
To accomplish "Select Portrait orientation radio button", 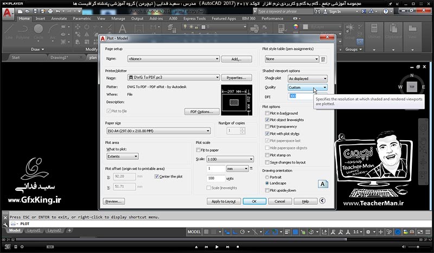I will pos(267,177).
